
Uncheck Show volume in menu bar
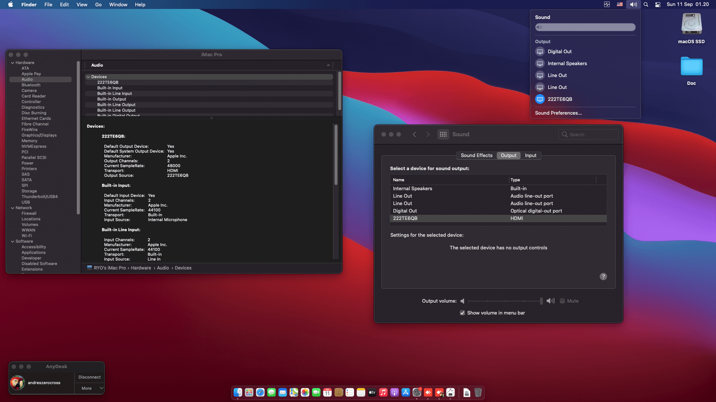[462, 313]
